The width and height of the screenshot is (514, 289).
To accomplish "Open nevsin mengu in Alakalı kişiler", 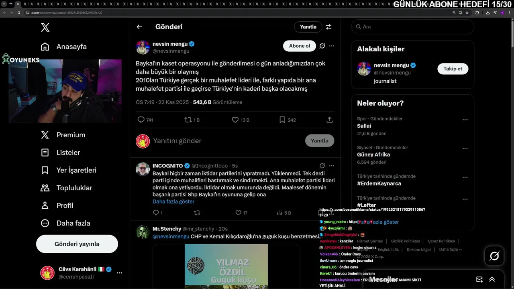I will pyautogui.click(x=392, y=65).
